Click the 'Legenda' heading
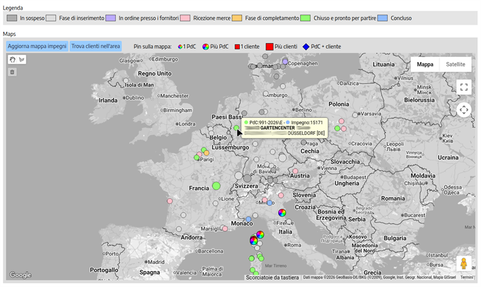 pyautogui.click(x=13, y=8)
